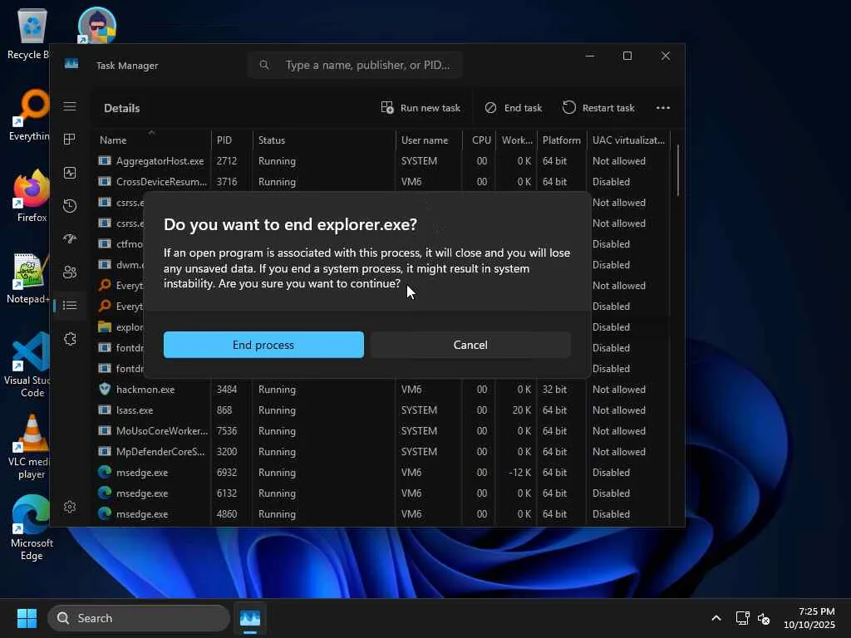Screen dimensions: 851x638
Task: Open the Performance page icon in sidebar
Action: [x=70, y=173]
